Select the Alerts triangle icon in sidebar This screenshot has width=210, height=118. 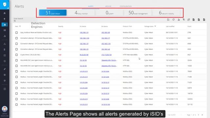click(x=5, y=25)
